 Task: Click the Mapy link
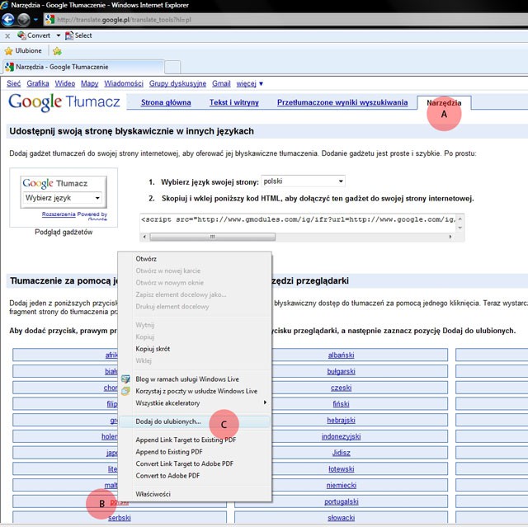[x=90, y=83]
